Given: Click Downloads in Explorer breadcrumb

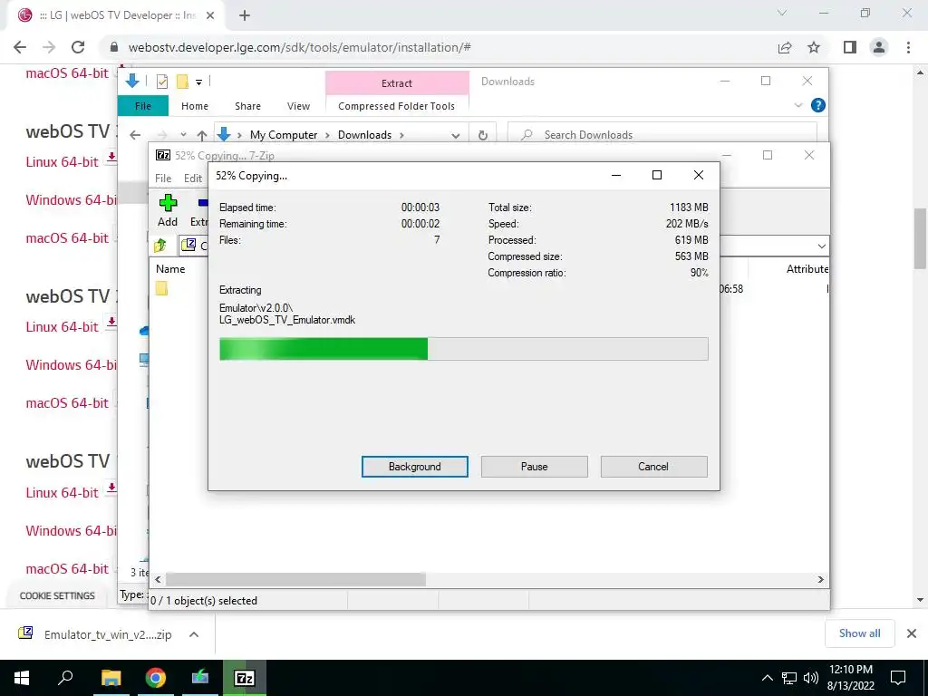Looking at the screenshot, I should tap(364, 135).
